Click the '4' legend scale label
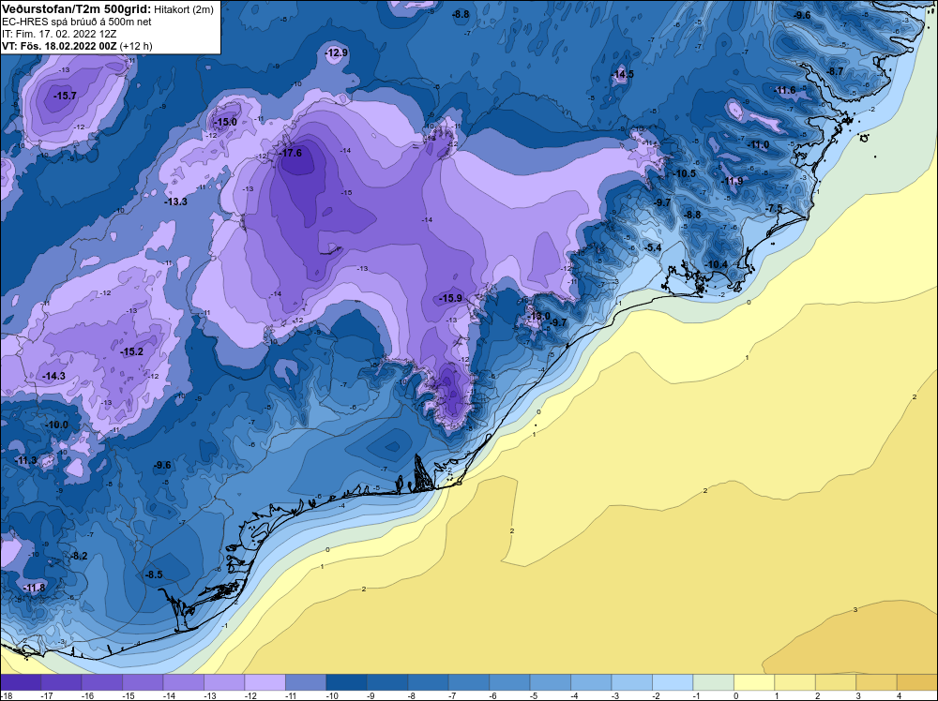Screen dimensions: 938x701 (900, 695)
